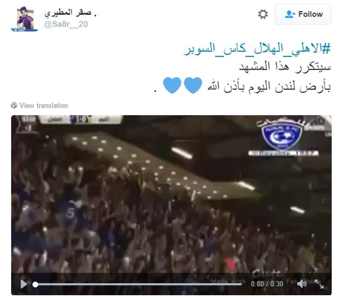Viewport: 345px width, 300px height.
Task: Click the globe icon beside View translation
Action: 14,106
